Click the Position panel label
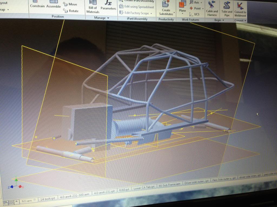 point(58,16)
